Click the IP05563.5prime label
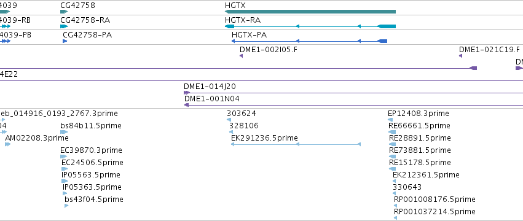 point(91,175)
